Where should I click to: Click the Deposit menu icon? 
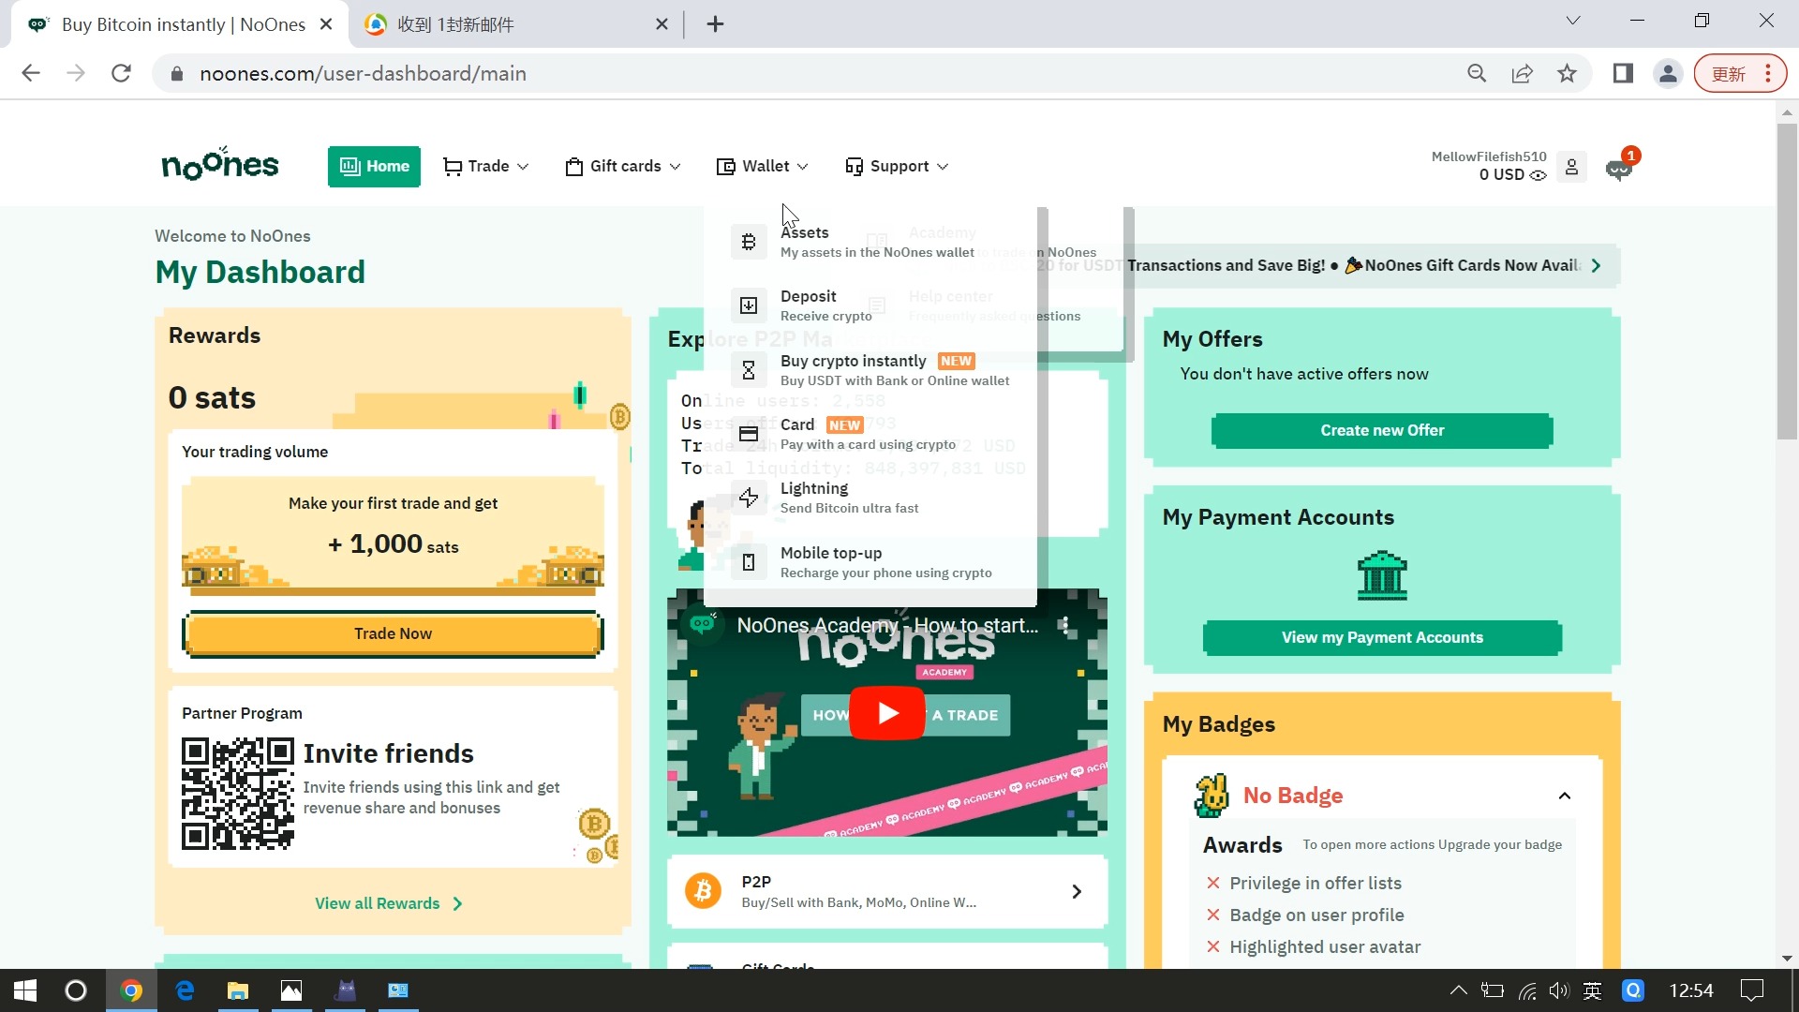[x=749, y=305]
